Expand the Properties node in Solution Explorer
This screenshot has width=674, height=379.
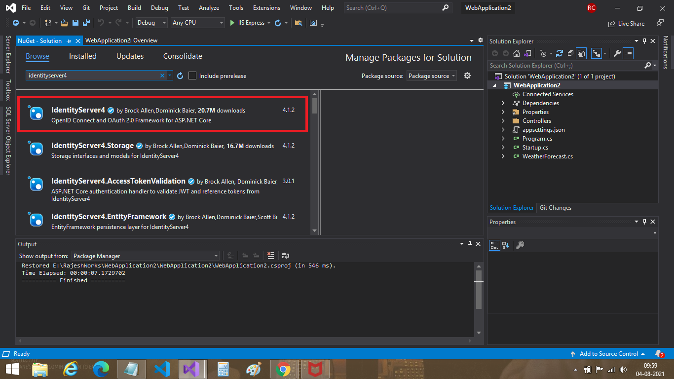[x=503, y=112]
